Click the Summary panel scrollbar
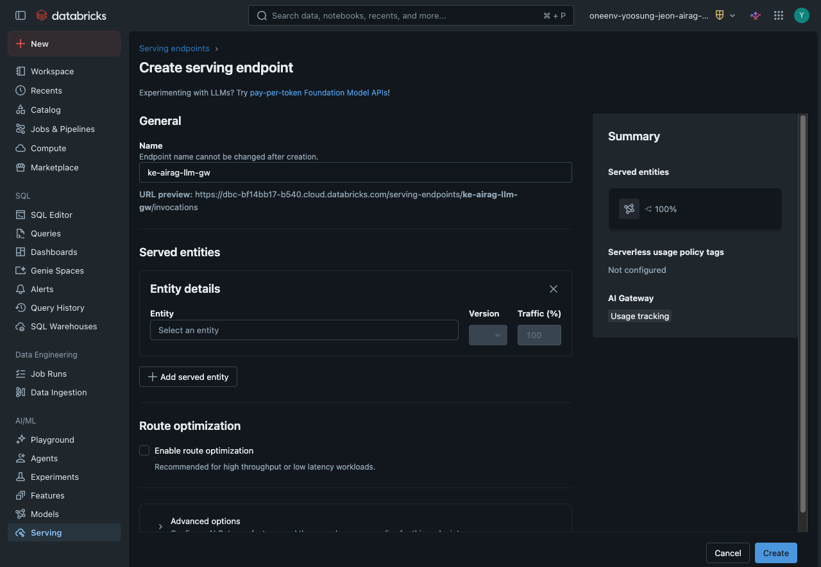 pyautogui.click(x=802, y=314)
